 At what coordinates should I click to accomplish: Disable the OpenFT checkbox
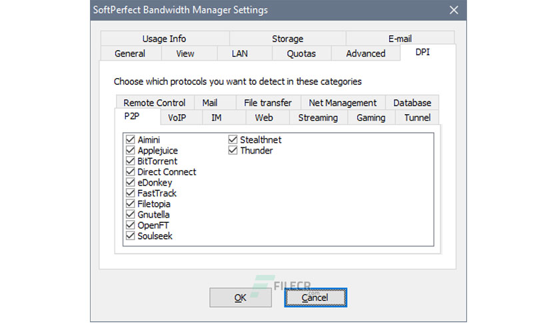point(131,225)
